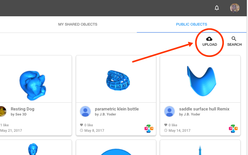The width and height of the screenshot is (248, 155).
Task: Switch to My Shared Objects tab
Action: pos(78,24)
